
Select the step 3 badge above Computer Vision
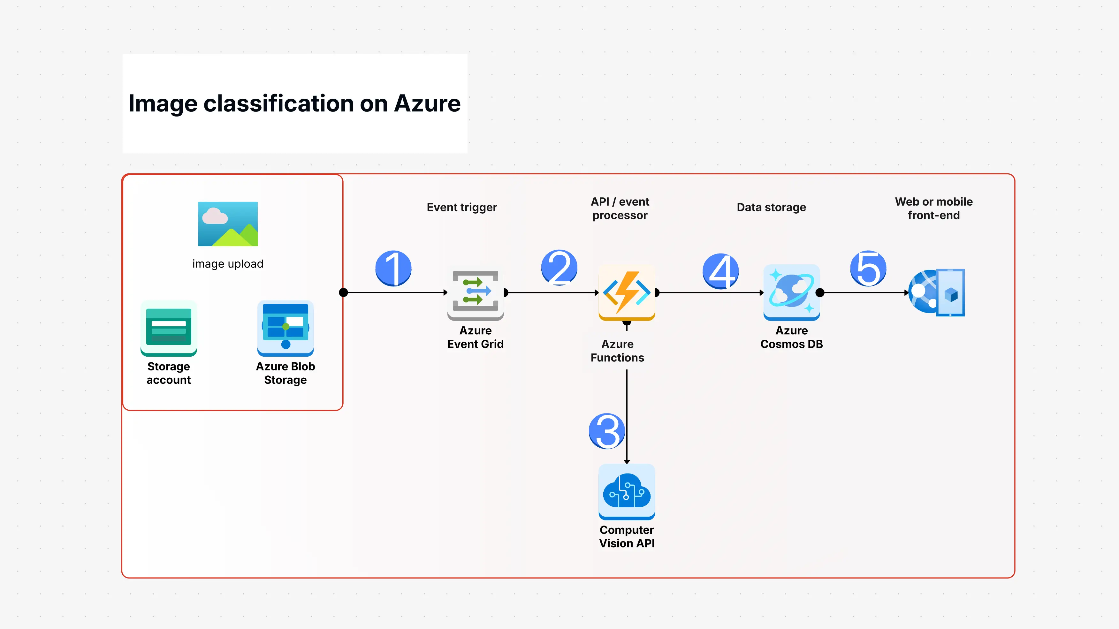pyautogui.click(x=606, y=431)
